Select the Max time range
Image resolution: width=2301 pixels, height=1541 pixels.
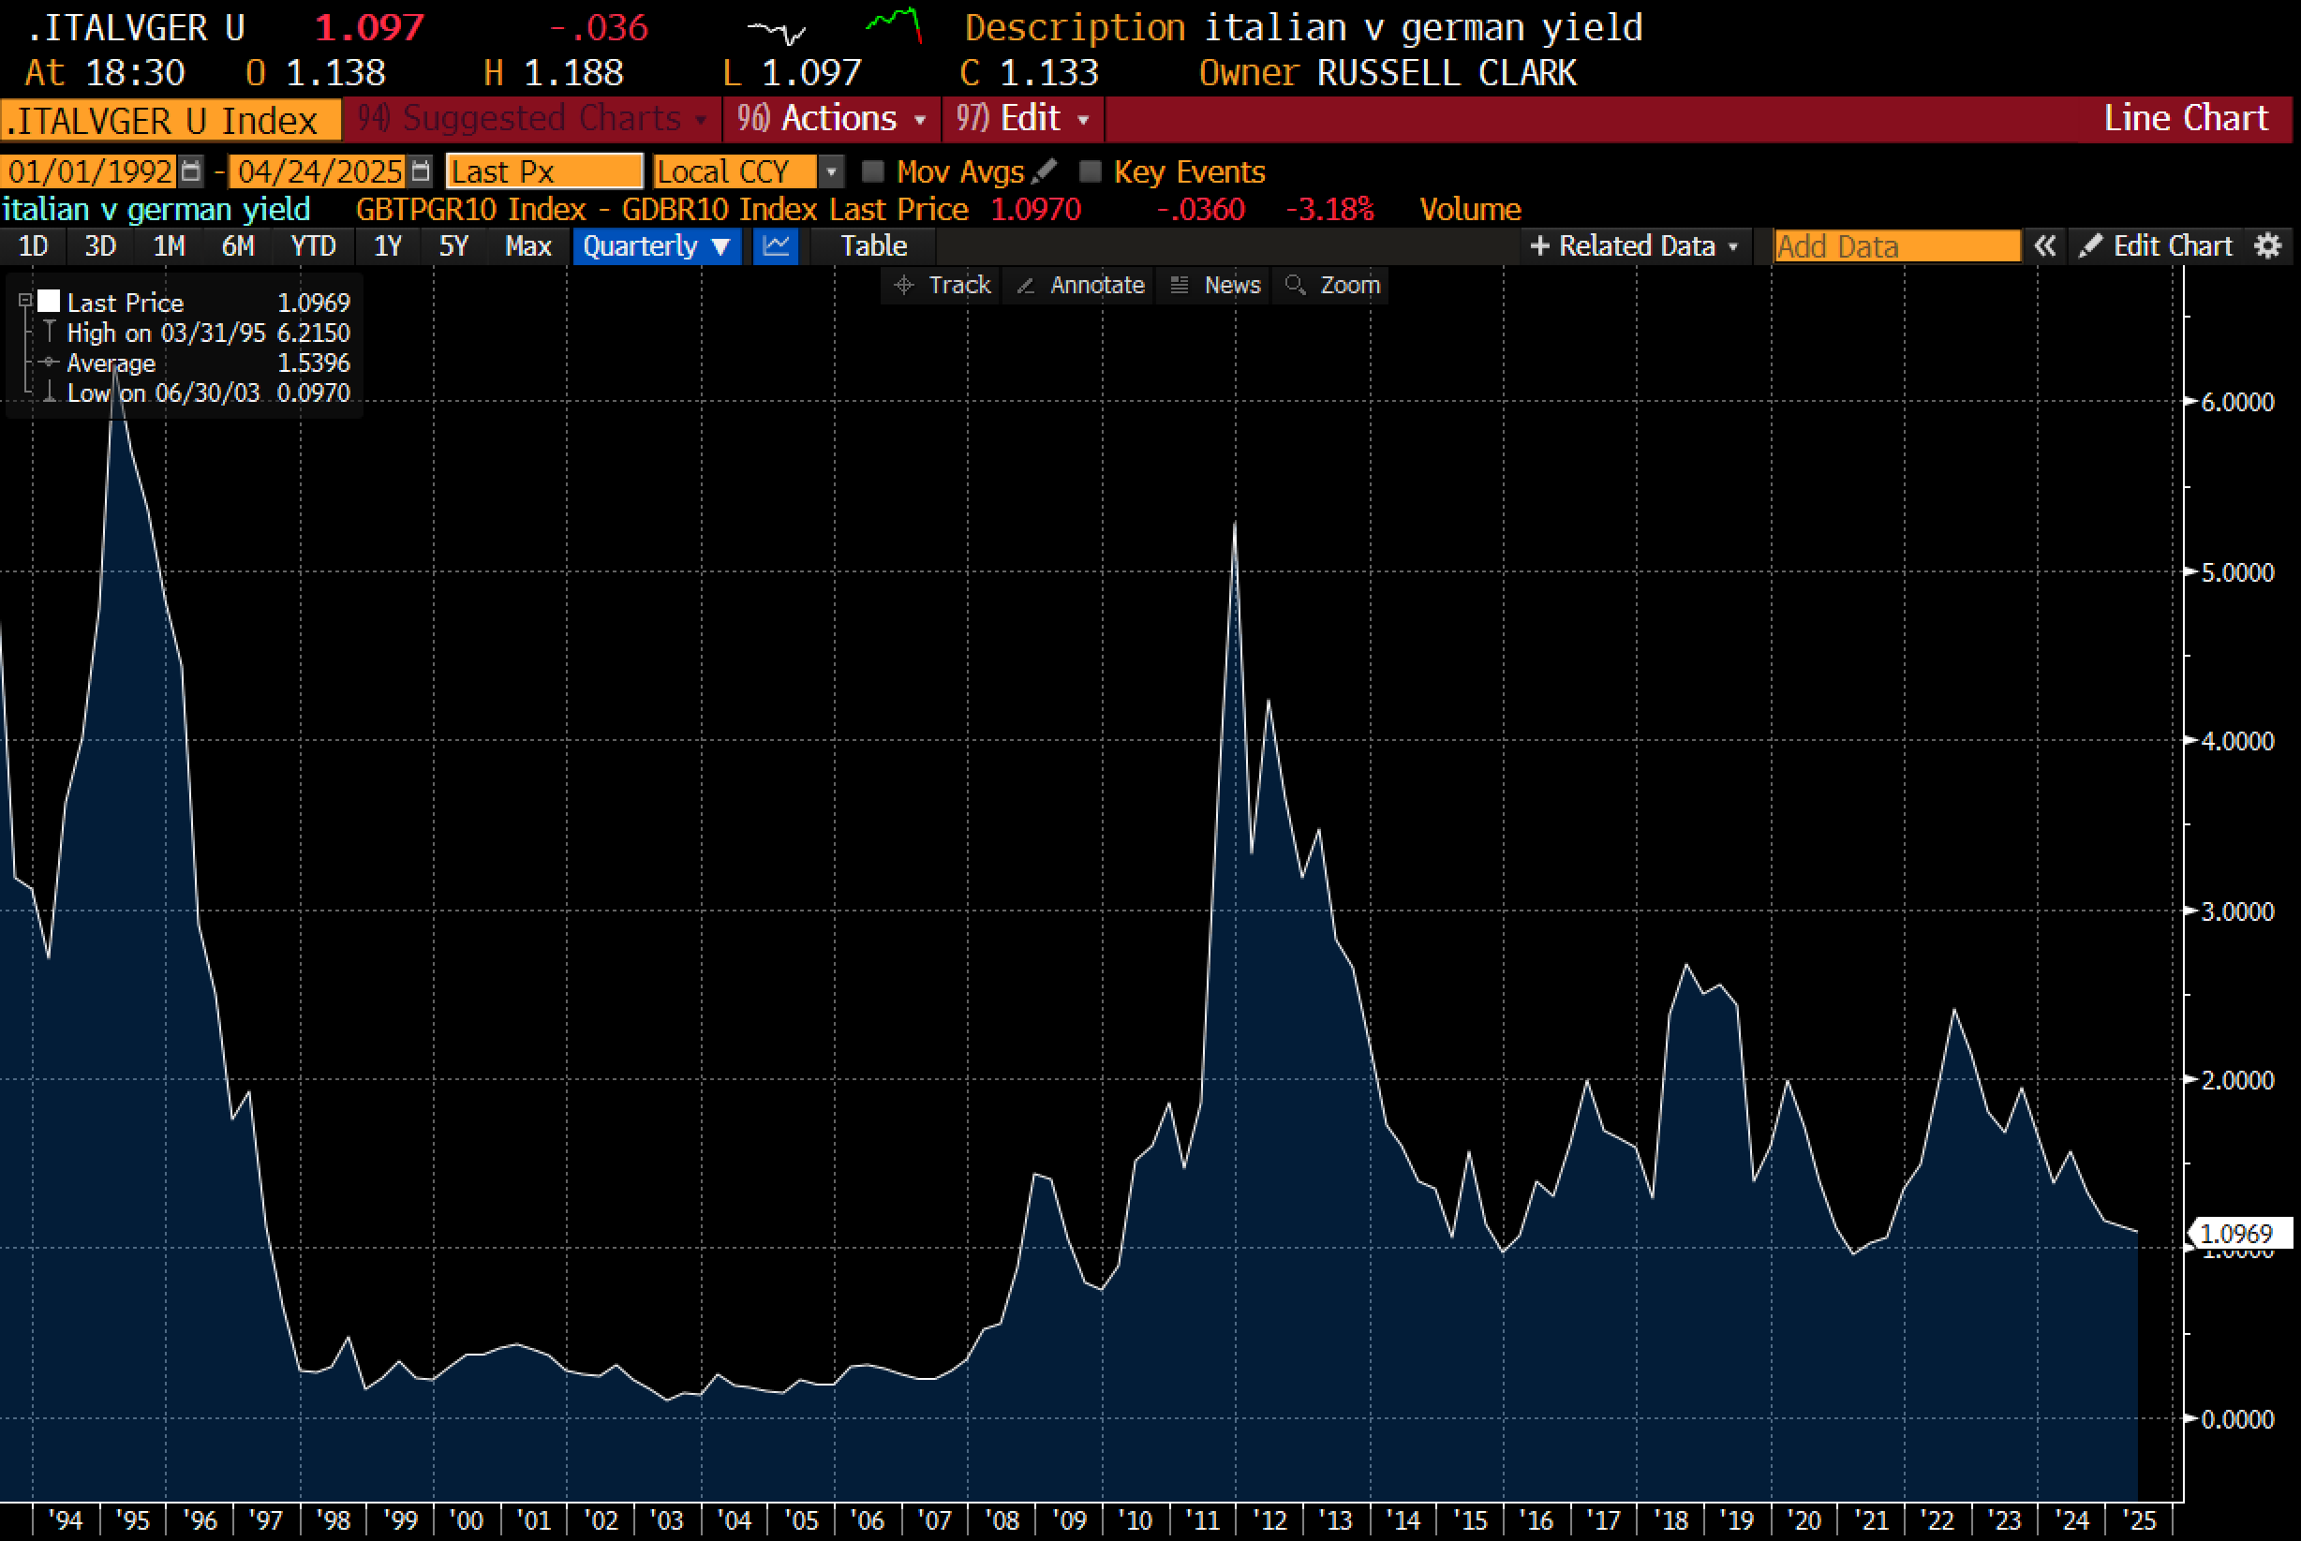(x=527, y=245)
